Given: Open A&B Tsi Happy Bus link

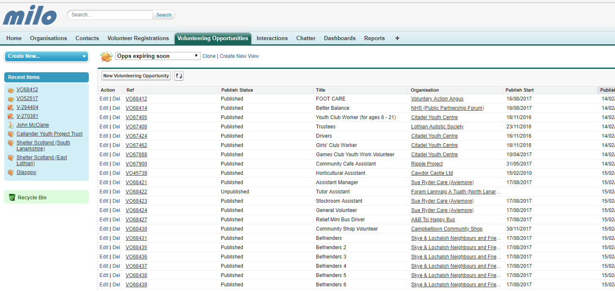Looking at the screenshot, I should [433, 220].
